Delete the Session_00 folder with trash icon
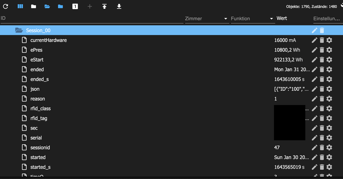 click(322, 30)
